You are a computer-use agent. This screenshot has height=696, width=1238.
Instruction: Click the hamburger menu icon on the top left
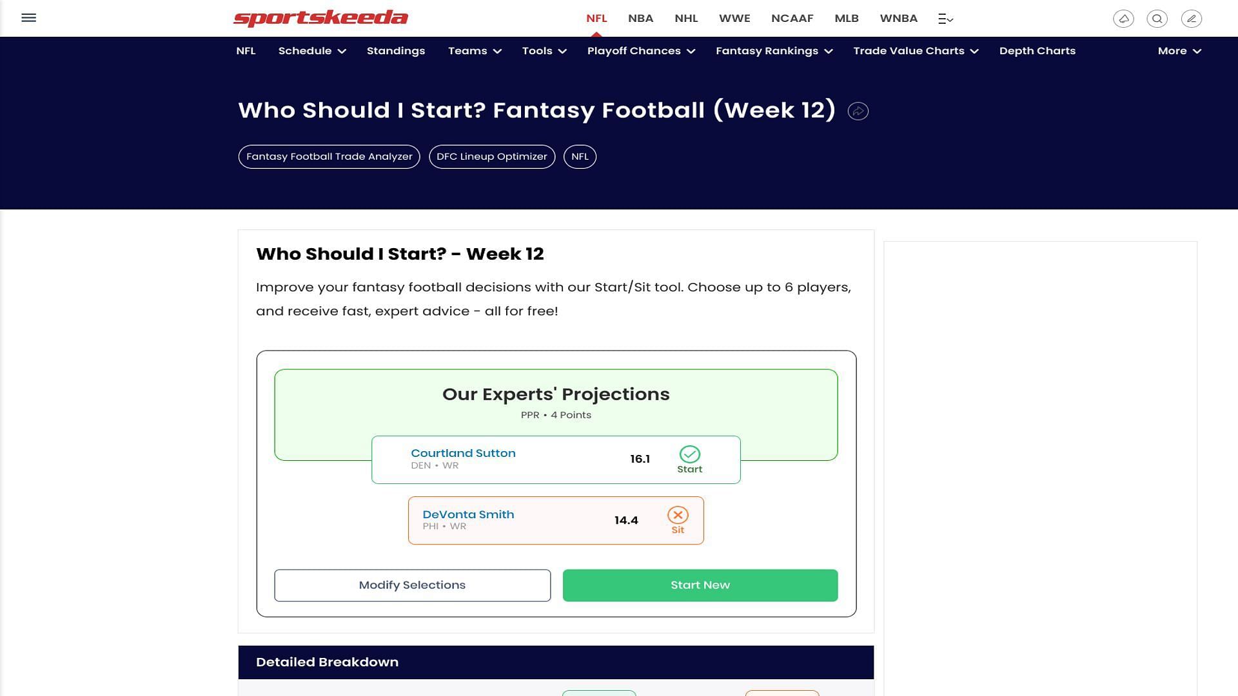tap(28, 18)
